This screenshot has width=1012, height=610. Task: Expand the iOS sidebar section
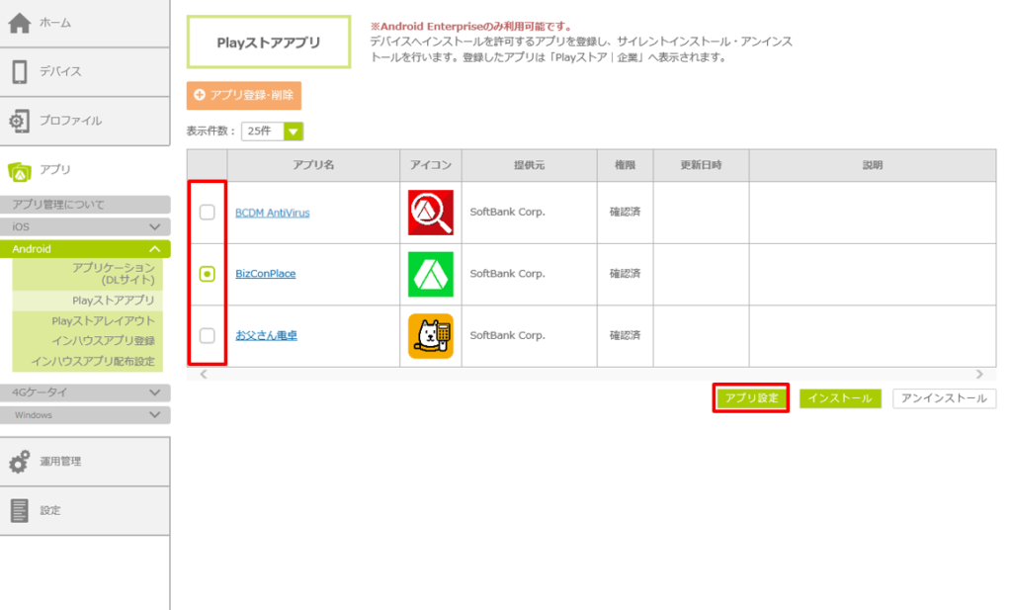tap(85, 226)
